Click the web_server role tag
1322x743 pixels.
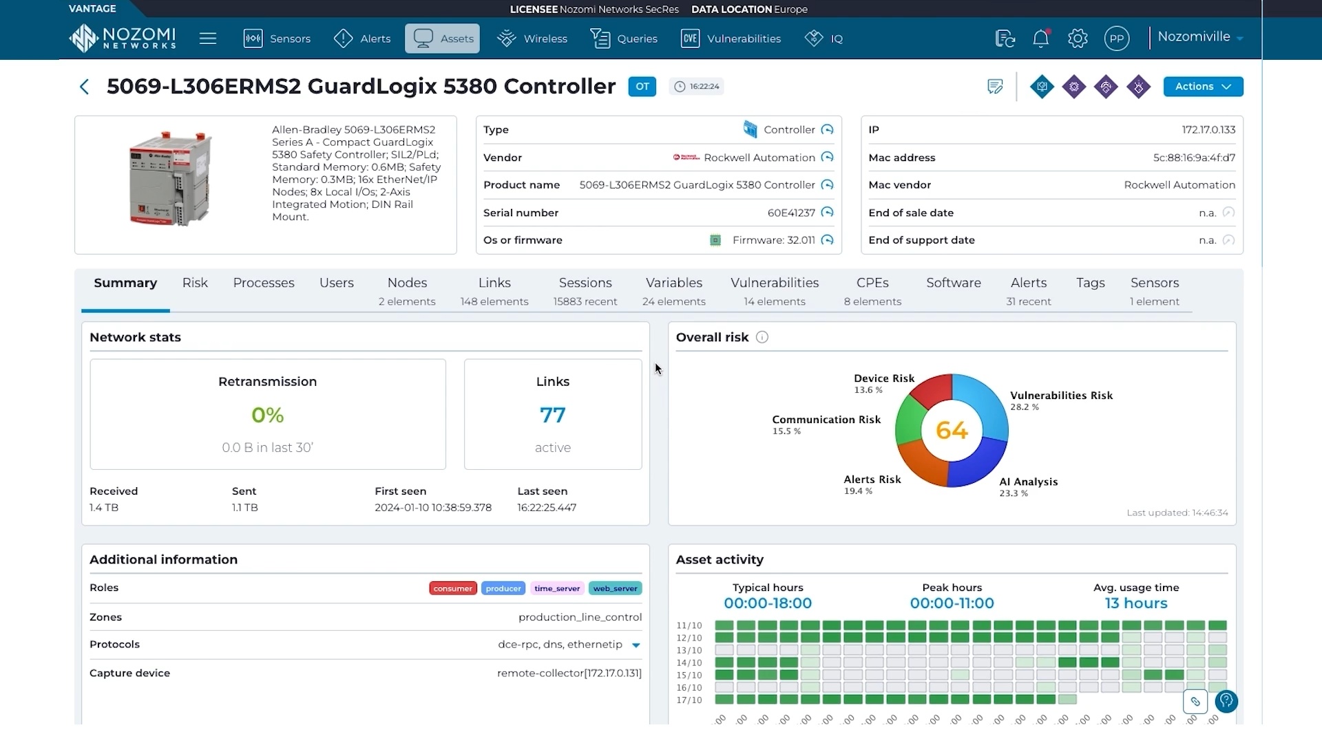(615, 589)
